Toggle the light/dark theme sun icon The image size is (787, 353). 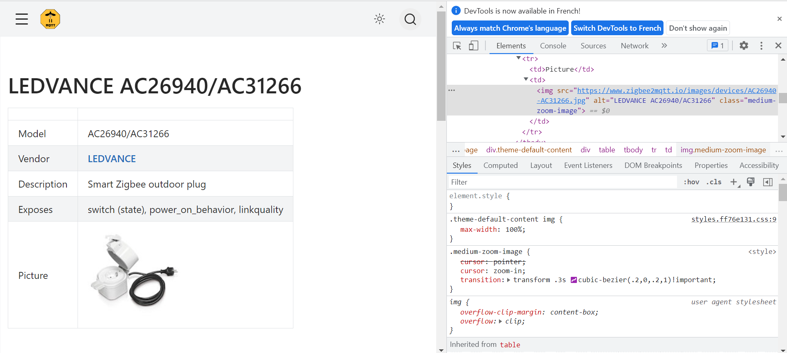pos(380,19)
